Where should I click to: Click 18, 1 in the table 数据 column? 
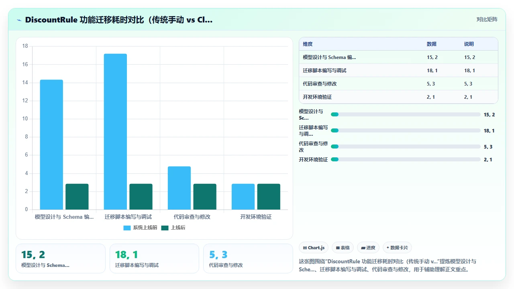coord(432,71)
